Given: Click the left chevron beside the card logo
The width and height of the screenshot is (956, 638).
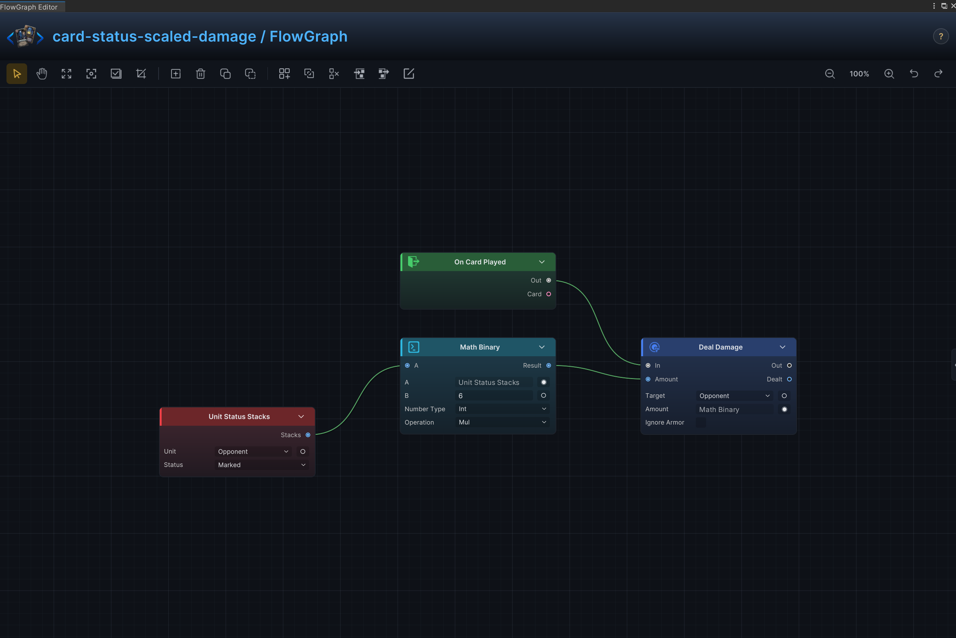Looking at the screenshot, I should pos(10,38).
